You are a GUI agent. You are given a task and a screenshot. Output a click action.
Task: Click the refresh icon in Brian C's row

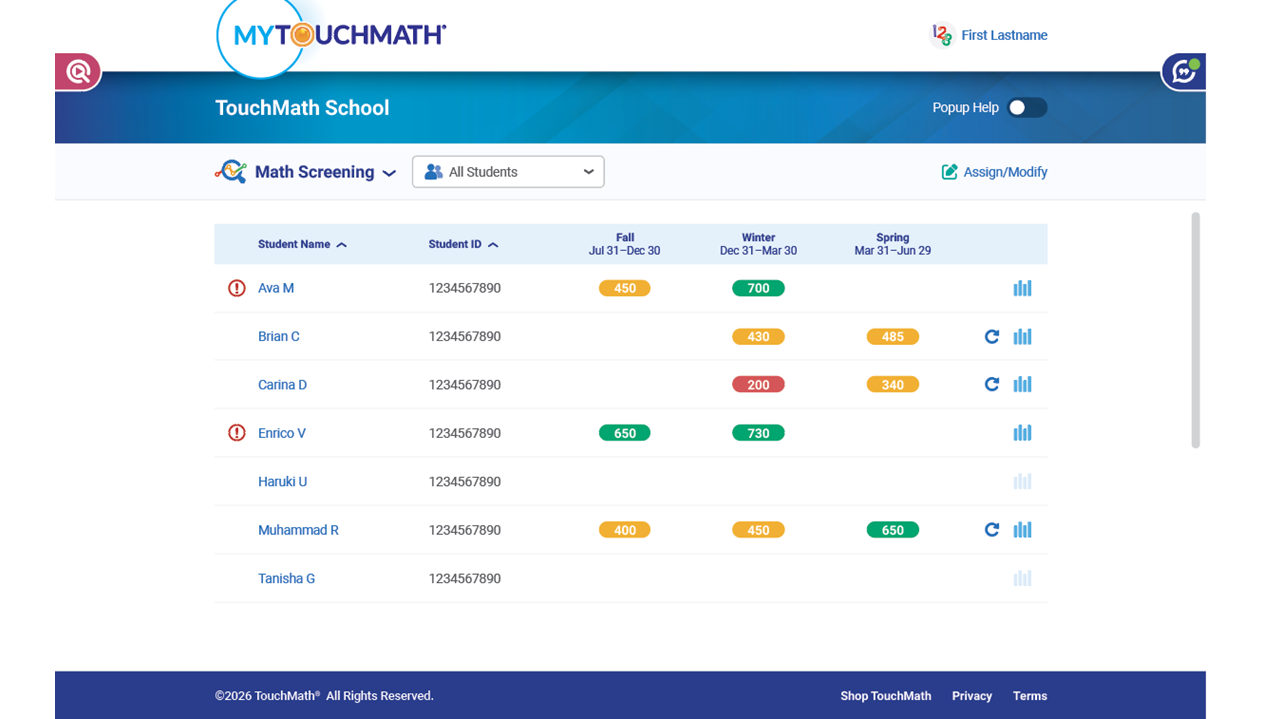coord(992,337)
